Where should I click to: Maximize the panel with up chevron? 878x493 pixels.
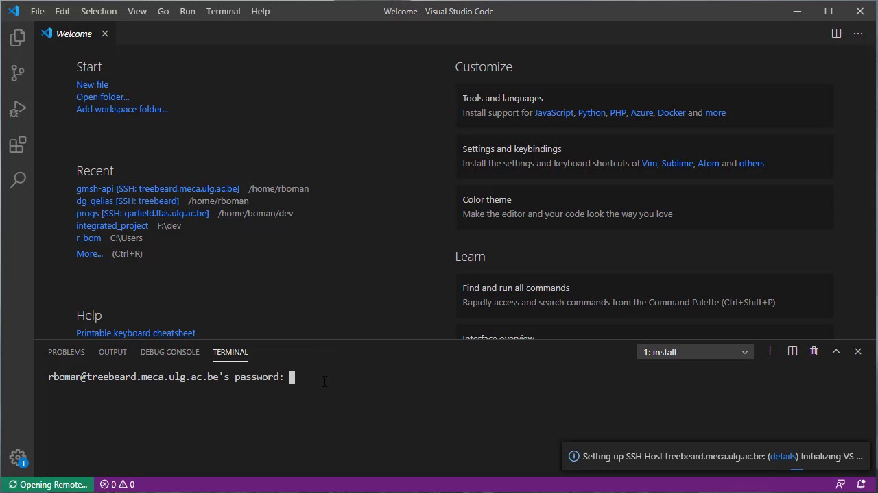coord(836,351)
